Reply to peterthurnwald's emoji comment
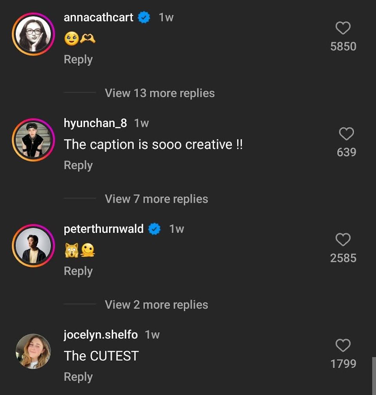The image size is (376, 395). [78, 271]
